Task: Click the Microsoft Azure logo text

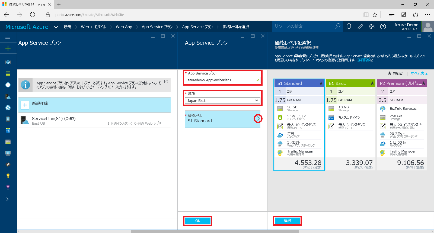Action: (x=27, y=27)
